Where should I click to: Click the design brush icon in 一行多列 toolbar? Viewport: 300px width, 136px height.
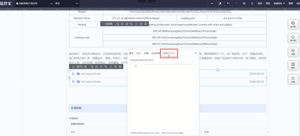click(x=122, y=24)
